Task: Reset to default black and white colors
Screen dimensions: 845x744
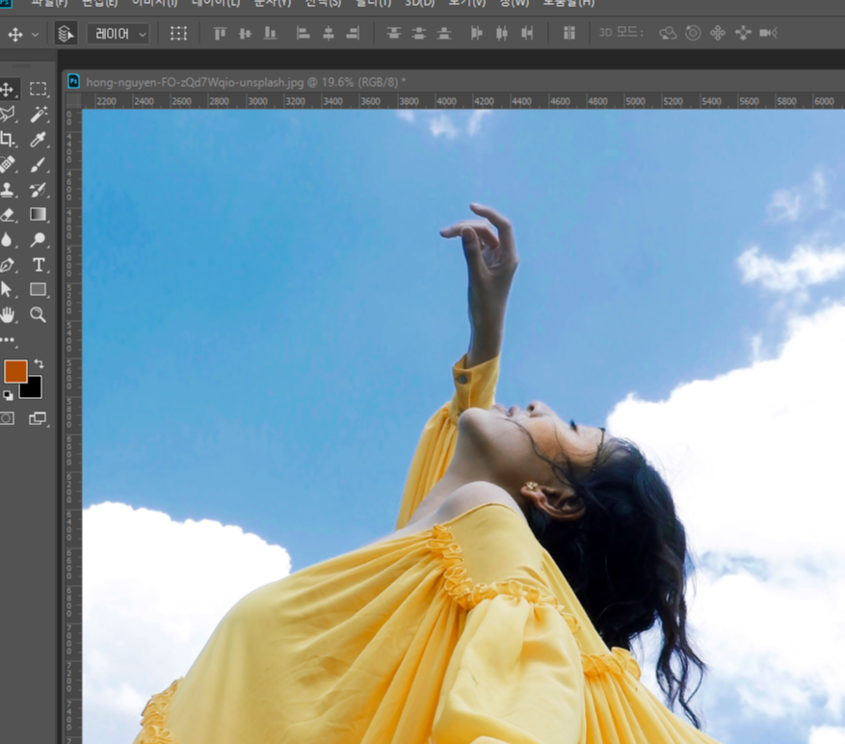Action: coord(8,395)
